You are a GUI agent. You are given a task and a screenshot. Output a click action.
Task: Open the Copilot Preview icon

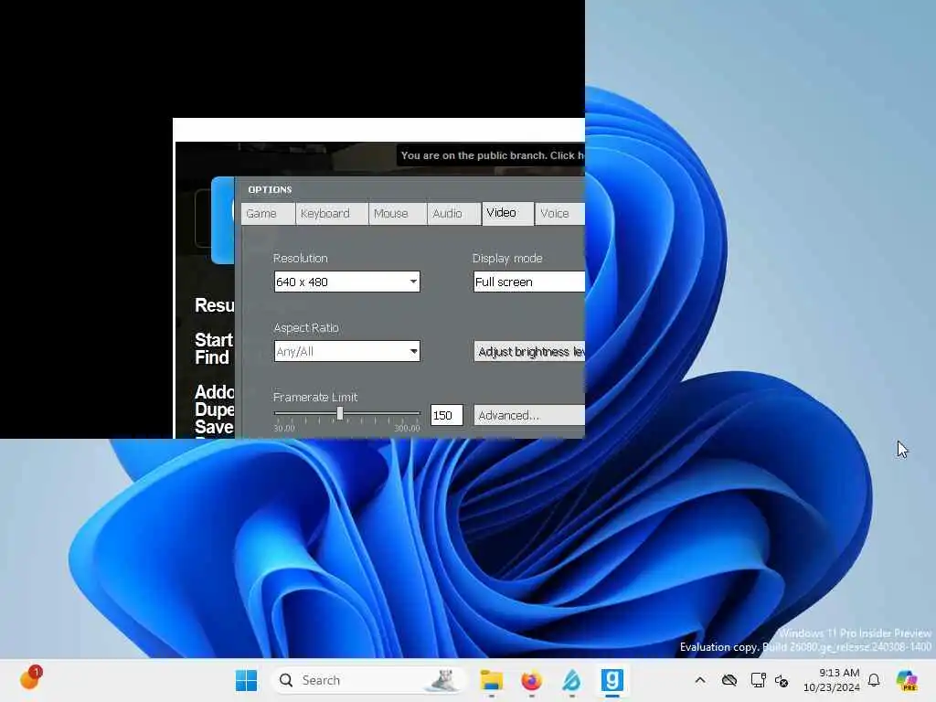[907, 680]
